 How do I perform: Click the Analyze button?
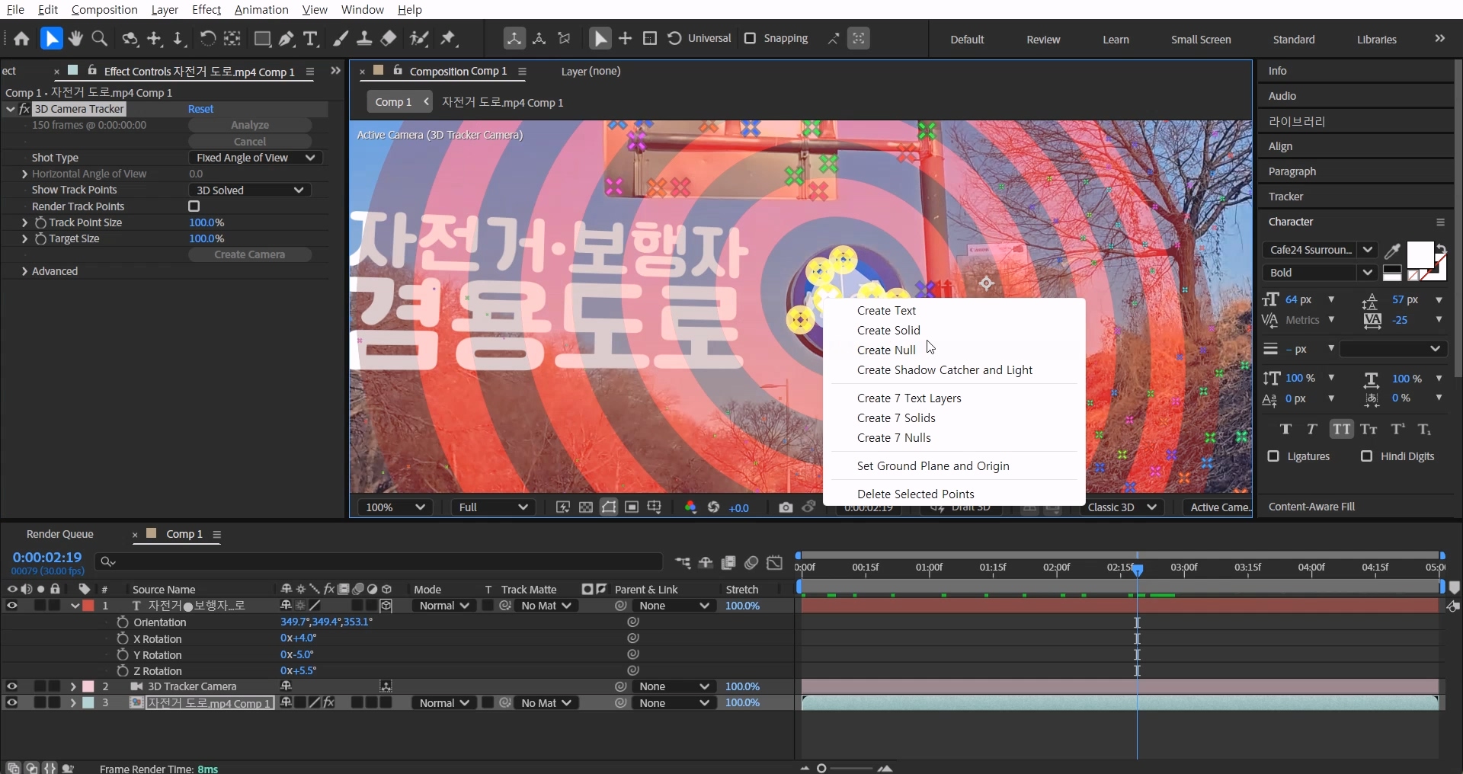coord(250,125)
